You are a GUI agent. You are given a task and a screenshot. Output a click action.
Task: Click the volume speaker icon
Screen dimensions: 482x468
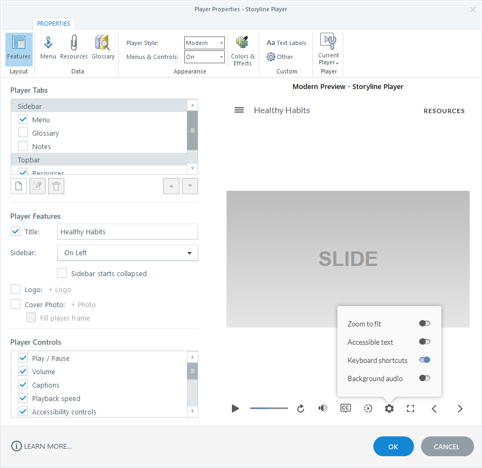(323, 408)
